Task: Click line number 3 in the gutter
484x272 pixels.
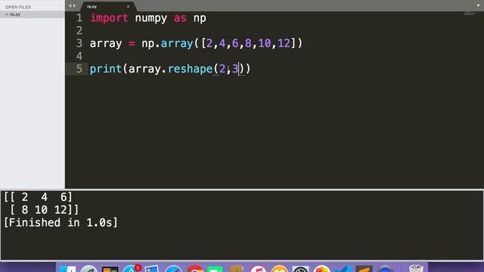Action: point(79,43)
